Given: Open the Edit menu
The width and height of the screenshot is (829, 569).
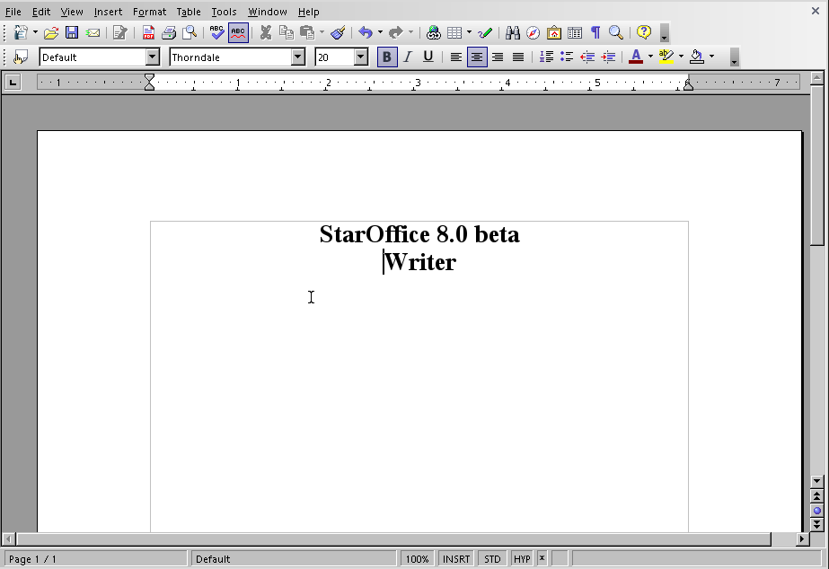Looking at the screenshot, I should coord(41,12).
